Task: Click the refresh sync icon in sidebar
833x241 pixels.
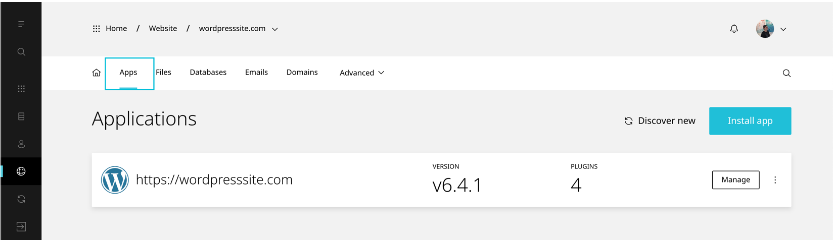Action: (21, 199)
